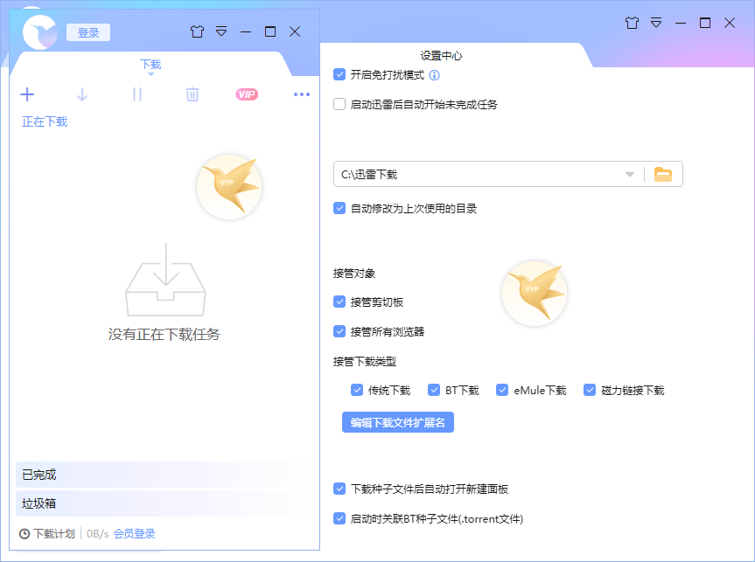The width and height of the screenshot is (755, 562).
Task: Click the 0B/s speed indicator
Action: tap(98, 534)
